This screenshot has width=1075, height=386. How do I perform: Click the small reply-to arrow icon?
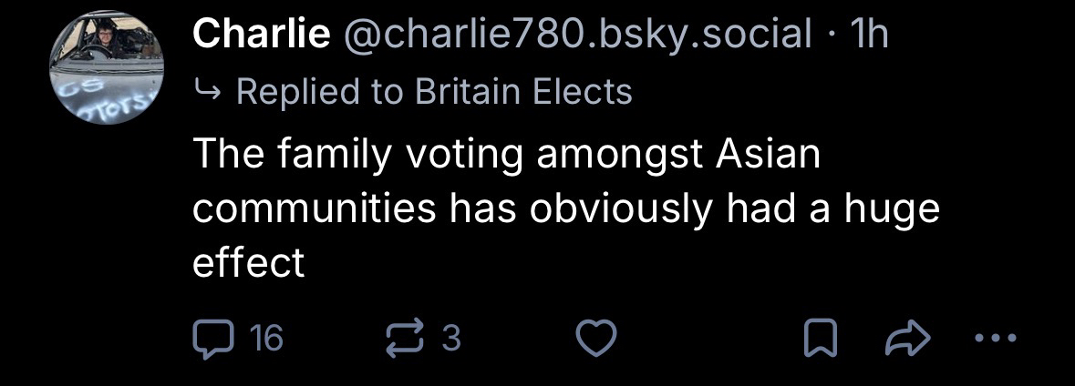208,90
